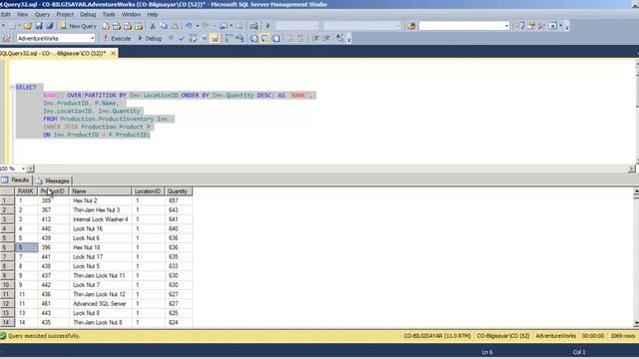
Task: Open Query Options dialog icon
Action: pos(204,38)
